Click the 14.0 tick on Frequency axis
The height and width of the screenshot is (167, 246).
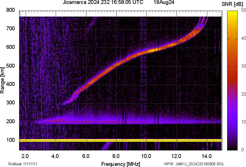[x=207, y=156]
